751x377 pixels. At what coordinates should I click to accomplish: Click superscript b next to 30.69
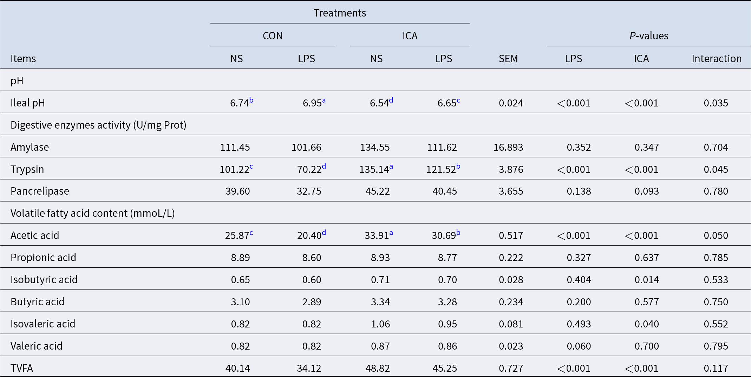point(458,233)
